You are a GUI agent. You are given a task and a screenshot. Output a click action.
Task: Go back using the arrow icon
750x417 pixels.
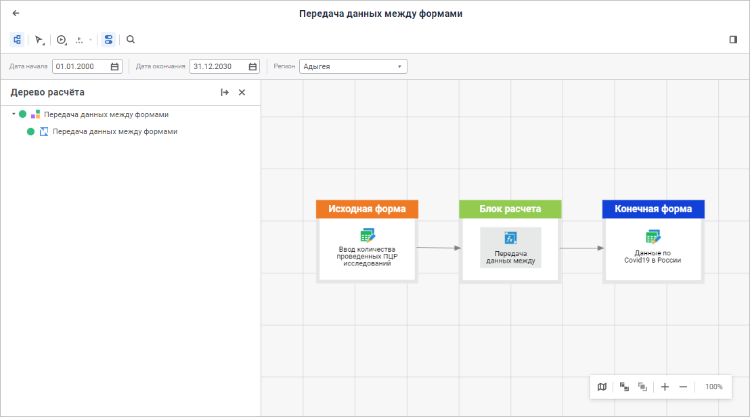[16, 13]
